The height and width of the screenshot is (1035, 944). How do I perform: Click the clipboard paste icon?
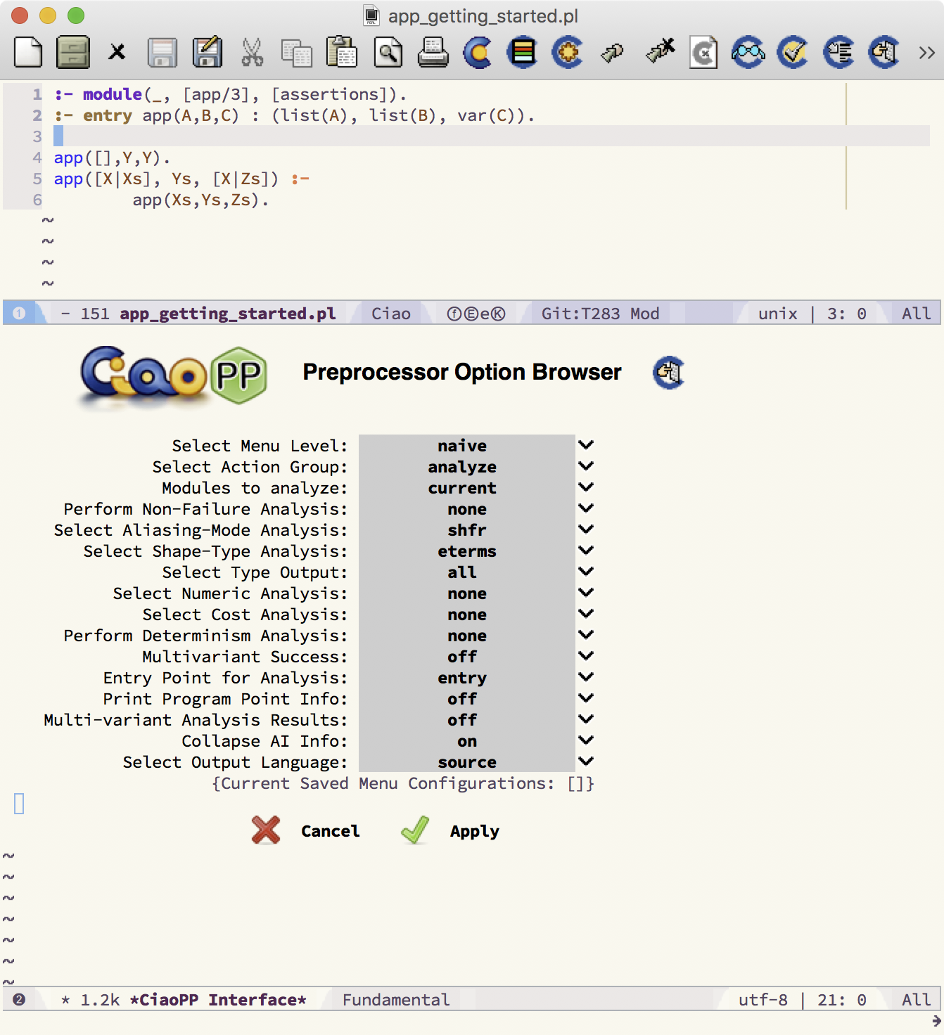coord(342,53)
